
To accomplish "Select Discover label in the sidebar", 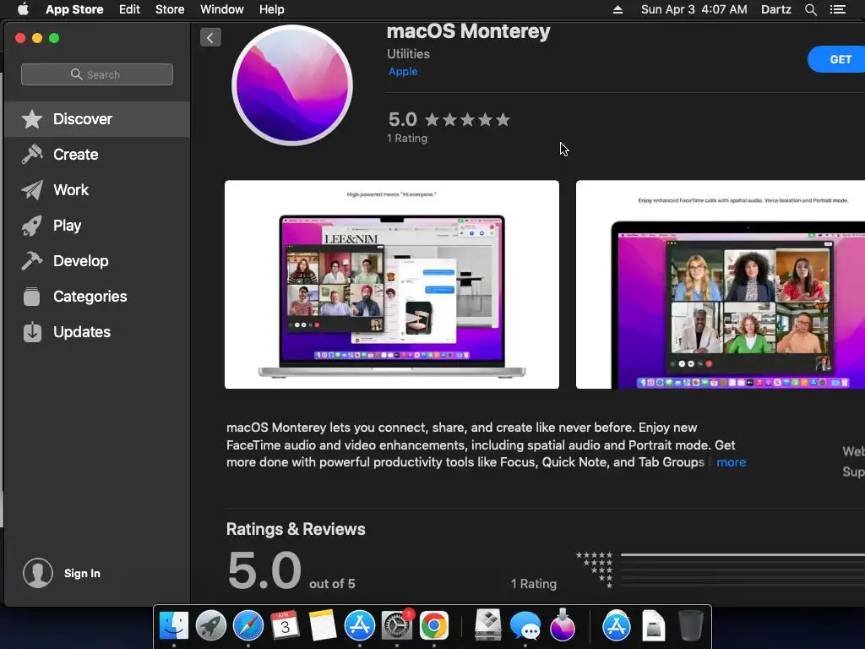I will (x=83, y=119).
